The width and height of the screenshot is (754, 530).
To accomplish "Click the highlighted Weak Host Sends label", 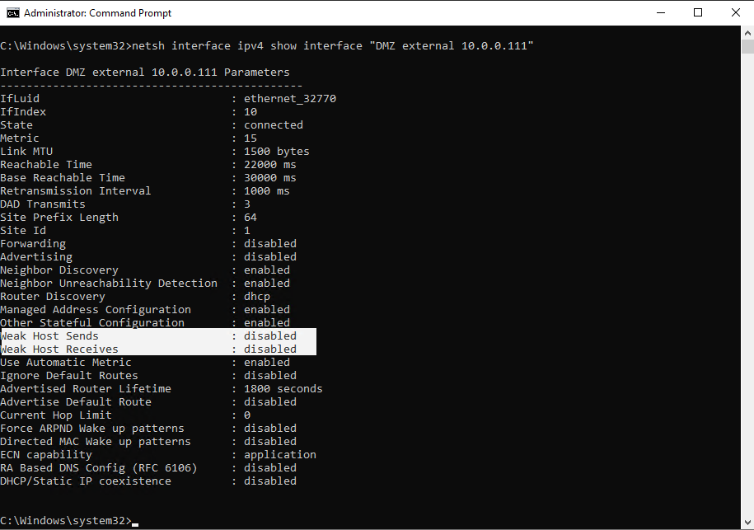I will [x=49, y=336].
